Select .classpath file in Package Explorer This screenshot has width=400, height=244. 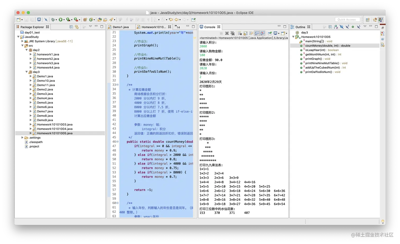pos(36,142)
